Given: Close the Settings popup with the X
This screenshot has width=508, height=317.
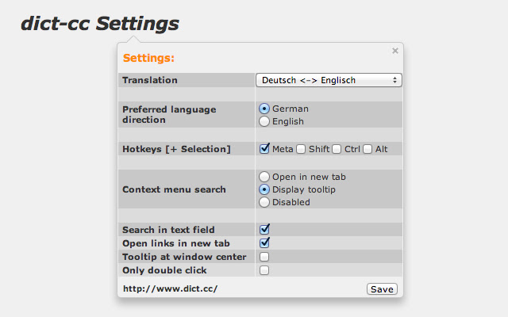Looking at the screenshot, I should point(395,51).
